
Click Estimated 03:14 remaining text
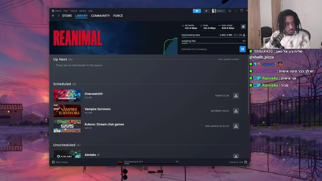(x=194, y=49)
